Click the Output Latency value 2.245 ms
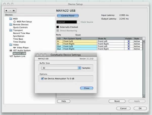This screenshot has width=152, height=115. tap(124, 19)
